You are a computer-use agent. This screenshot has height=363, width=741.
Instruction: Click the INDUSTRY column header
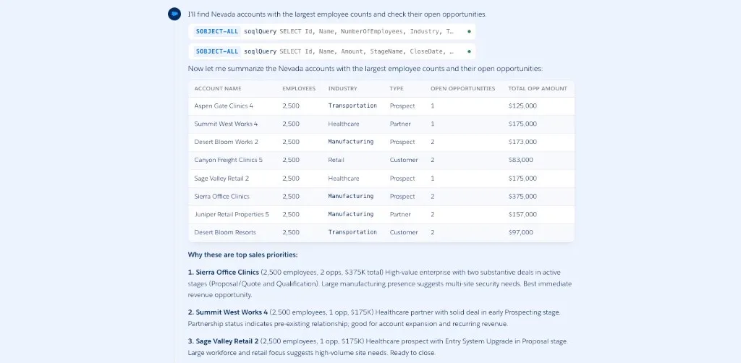click(x=342, y=89)
